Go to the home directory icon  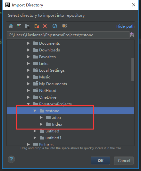pyautogui.click(x=11, y=26)
